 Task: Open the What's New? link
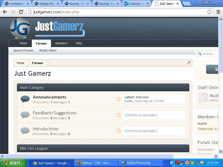point(48,50)
